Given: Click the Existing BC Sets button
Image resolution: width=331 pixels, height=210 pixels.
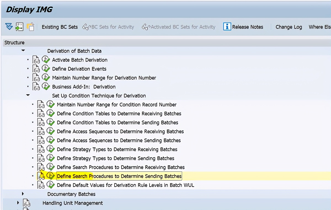Looking at the screenshot, I should pos(60,27).
